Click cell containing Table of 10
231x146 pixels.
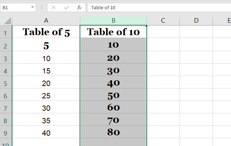pyautogui.click(x=113, y=32)
